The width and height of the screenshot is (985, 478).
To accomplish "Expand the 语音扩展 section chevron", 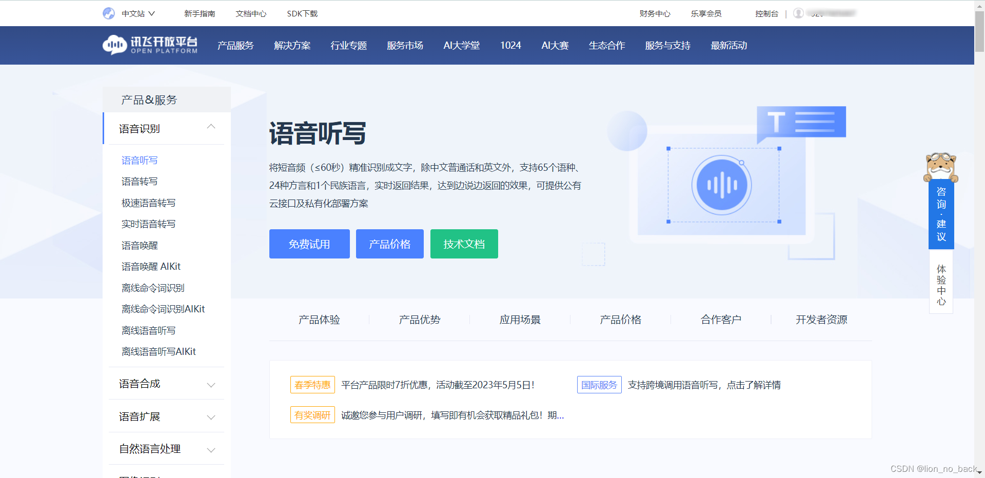I will (211, 417).
